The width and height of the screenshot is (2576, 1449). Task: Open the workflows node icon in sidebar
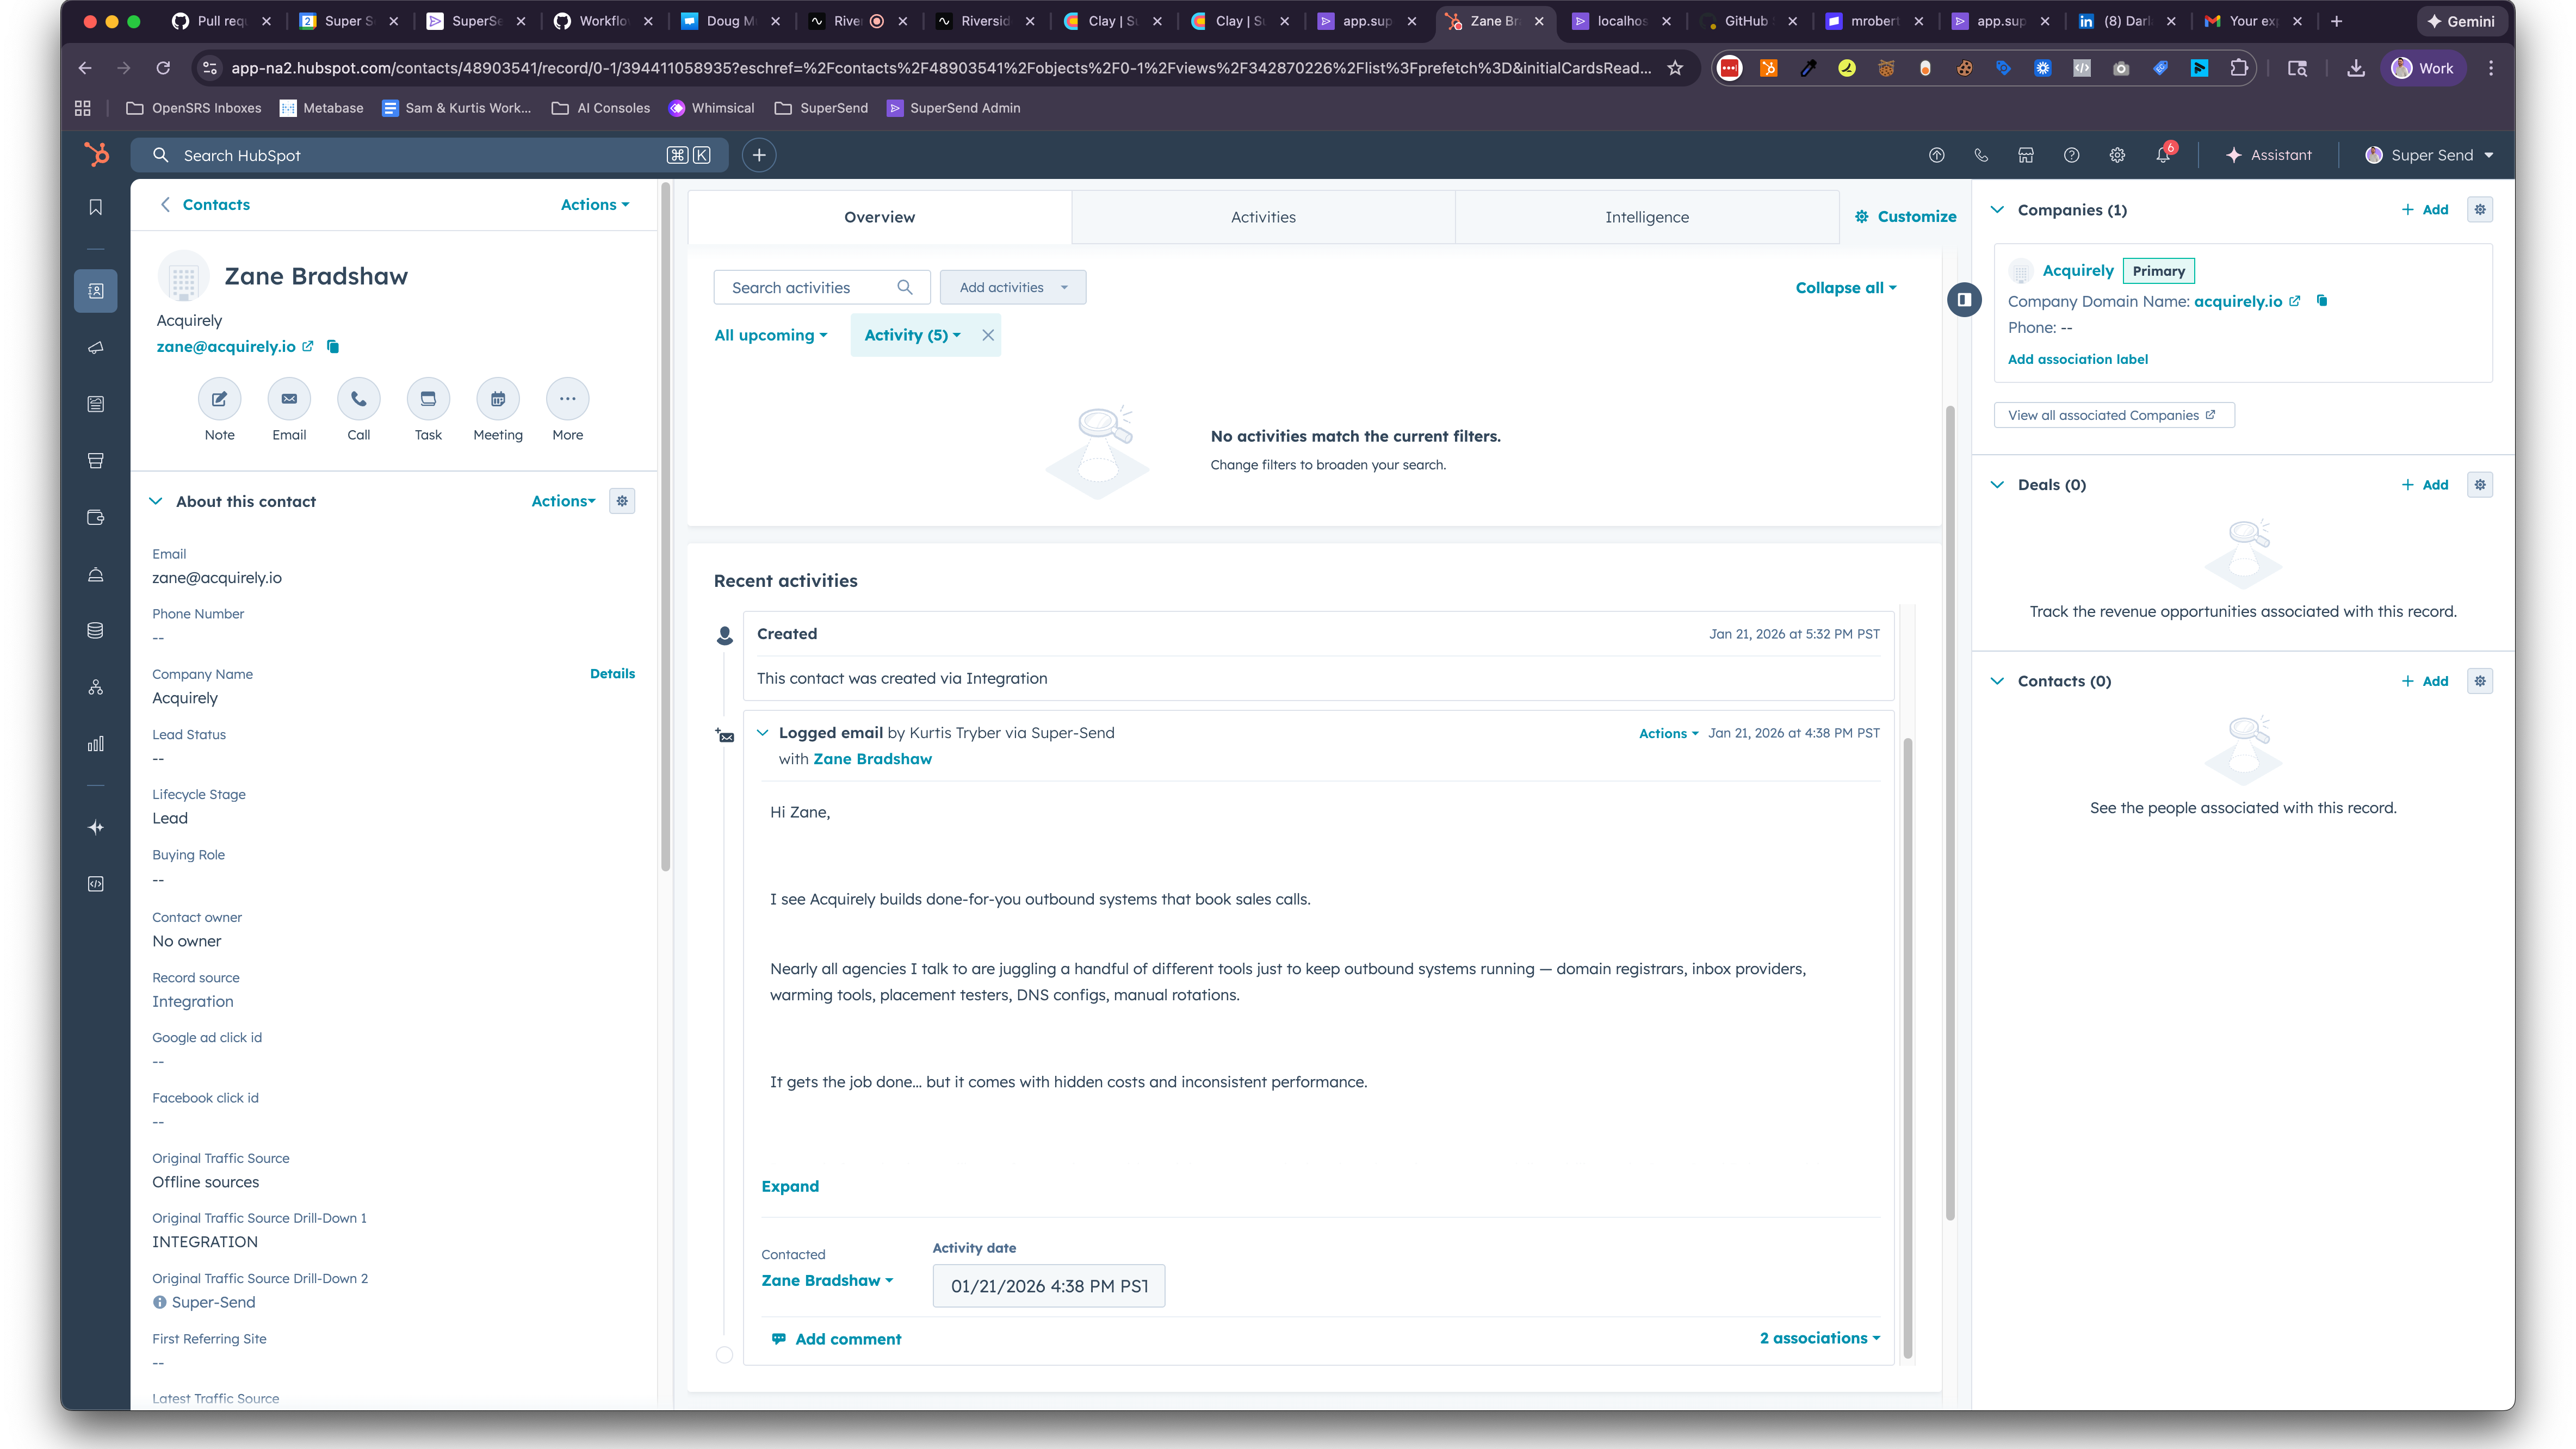pyautogui.click(x=95, y=687)
